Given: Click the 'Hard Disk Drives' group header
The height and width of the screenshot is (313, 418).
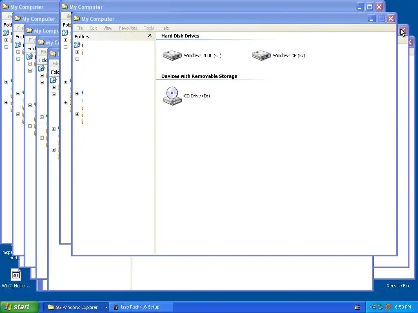Looking at the screenshot, I should pos(180,36).
